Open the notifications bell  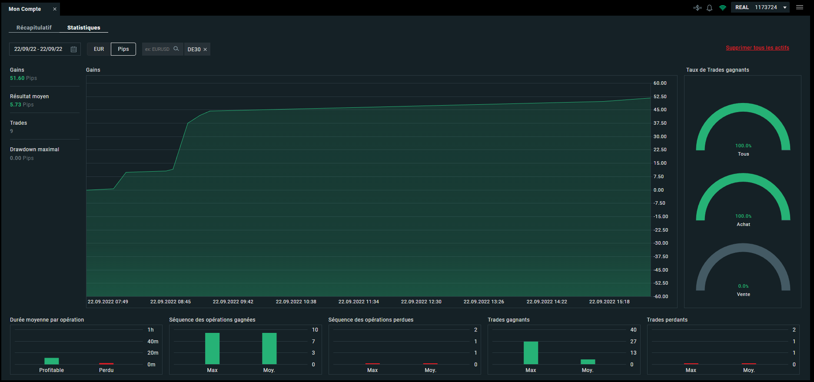[709, 8]
